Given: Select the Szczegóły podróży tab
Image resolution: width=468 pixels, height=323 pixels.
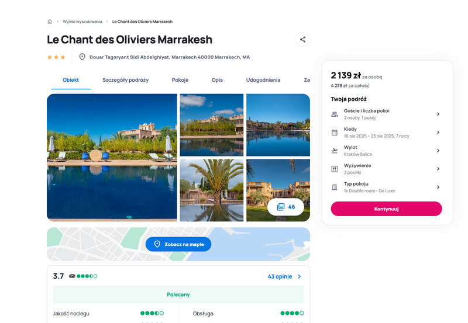Looking at the screenshot, I should [x=125, y=80].
